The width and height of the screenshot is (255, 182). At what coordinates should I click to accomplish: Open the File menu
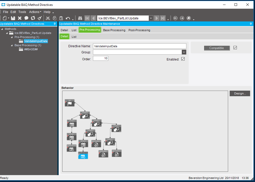(6, 12)
